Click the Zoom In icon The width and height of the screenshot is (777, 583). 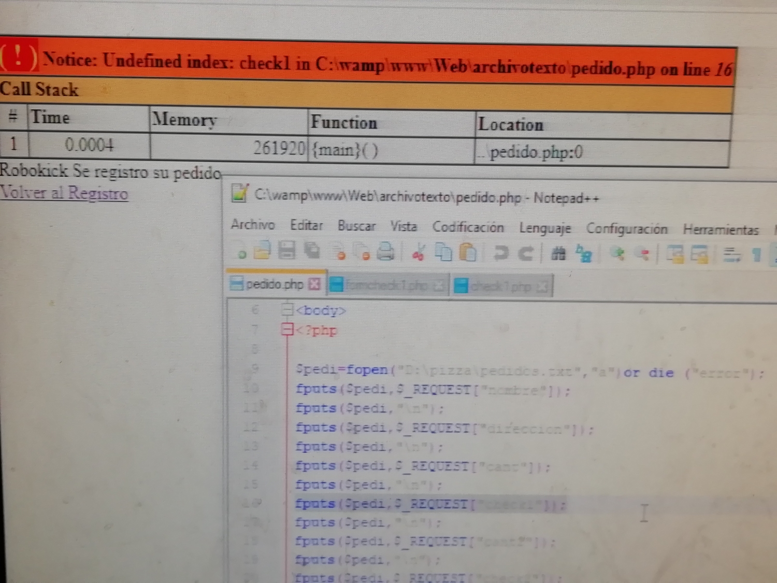click(617, 254)
